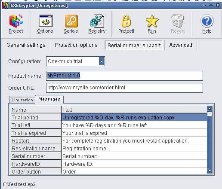This screenshot has height=189, width=222.
Task: Switch to General settings tab
Action: click(26, 45)
